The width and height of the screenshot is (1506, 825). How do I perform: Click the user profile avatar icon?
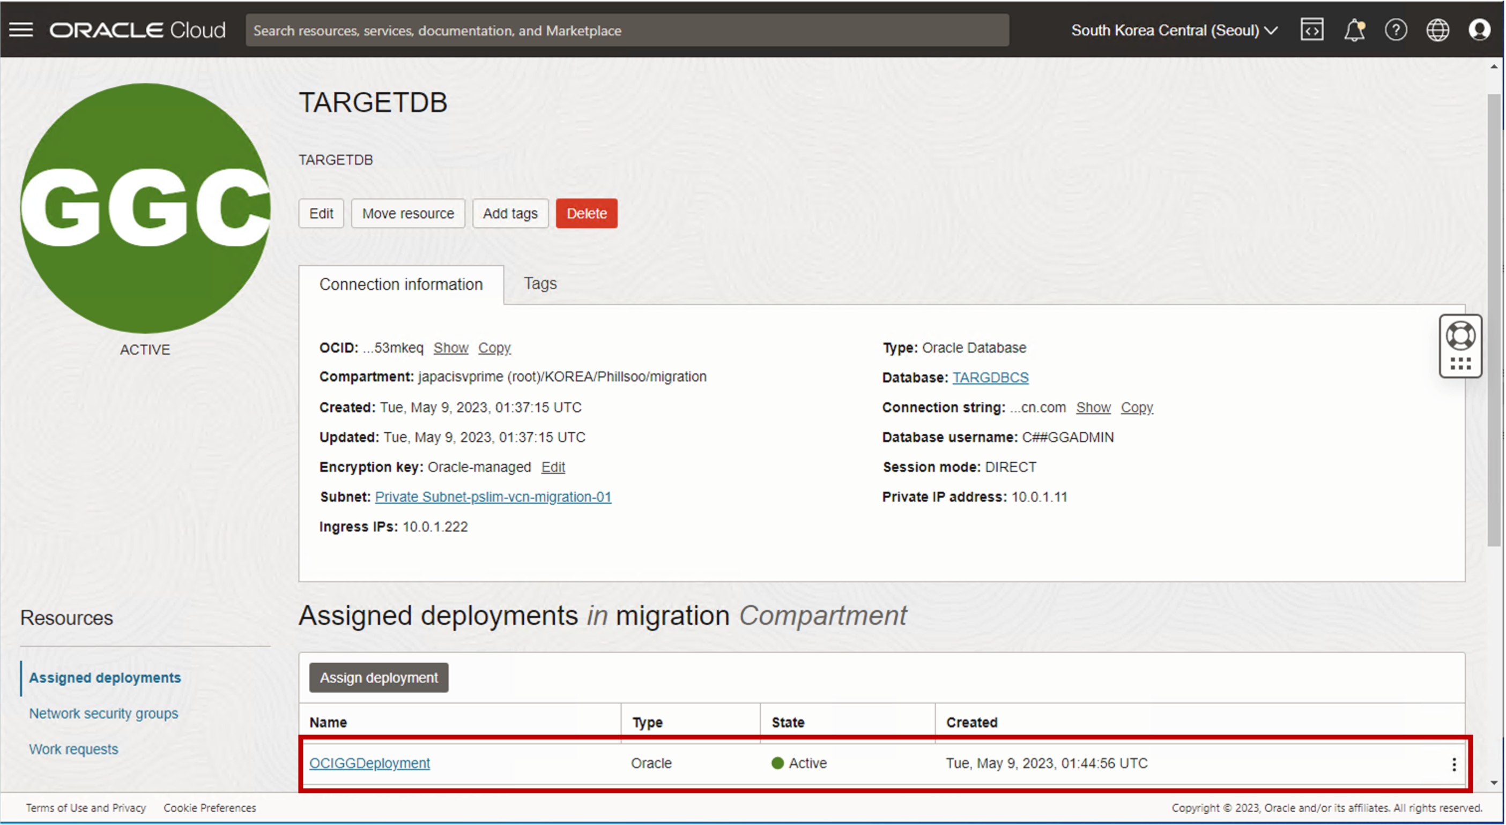pyautogui.click(x=1478, y=29)
